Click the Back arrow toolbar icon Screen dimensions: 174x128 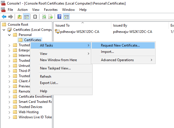point(4,17)
